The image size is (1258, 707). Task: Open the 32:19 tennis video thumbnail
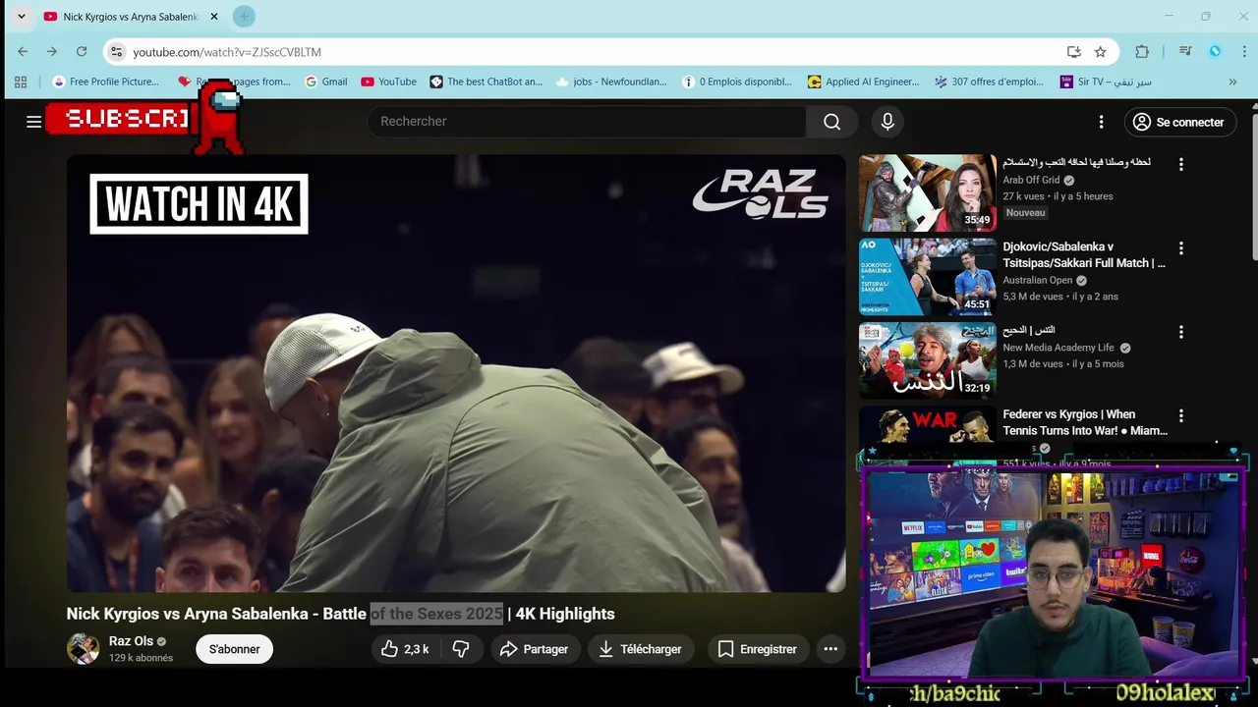(x=927, y=360)
